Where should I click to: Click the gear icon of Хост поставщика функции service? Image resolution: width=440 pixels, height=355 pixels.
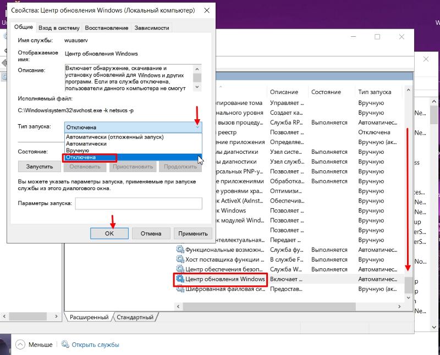coord(180,259)
